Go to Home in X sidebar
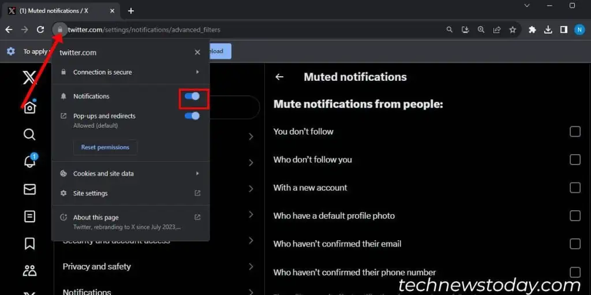Screen dimensions: 591x295 pyautogui.click(x=30, y=108)
